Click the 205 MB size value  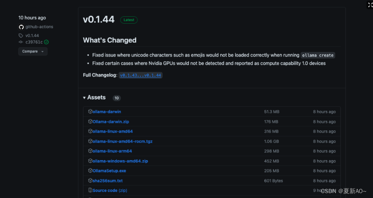pos(271,171)
